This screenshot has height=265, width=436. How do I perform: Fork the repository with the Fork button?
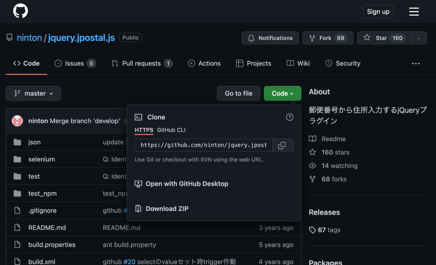click(x=328, y=38)
